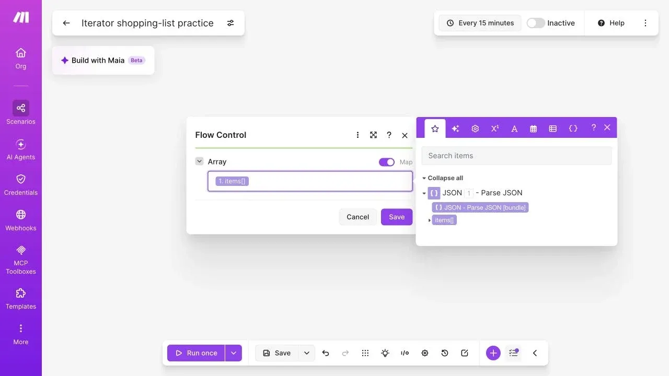Open Templates from the sidebar
The image size is (669, 376).
tap(21, 299)
